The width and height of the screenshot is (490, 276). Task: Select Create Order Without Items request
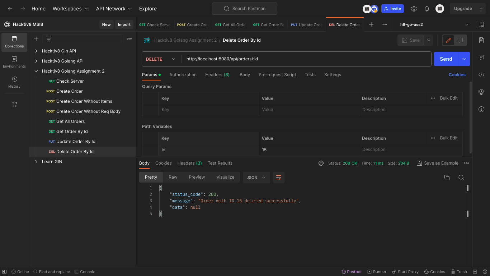[84, 101]
